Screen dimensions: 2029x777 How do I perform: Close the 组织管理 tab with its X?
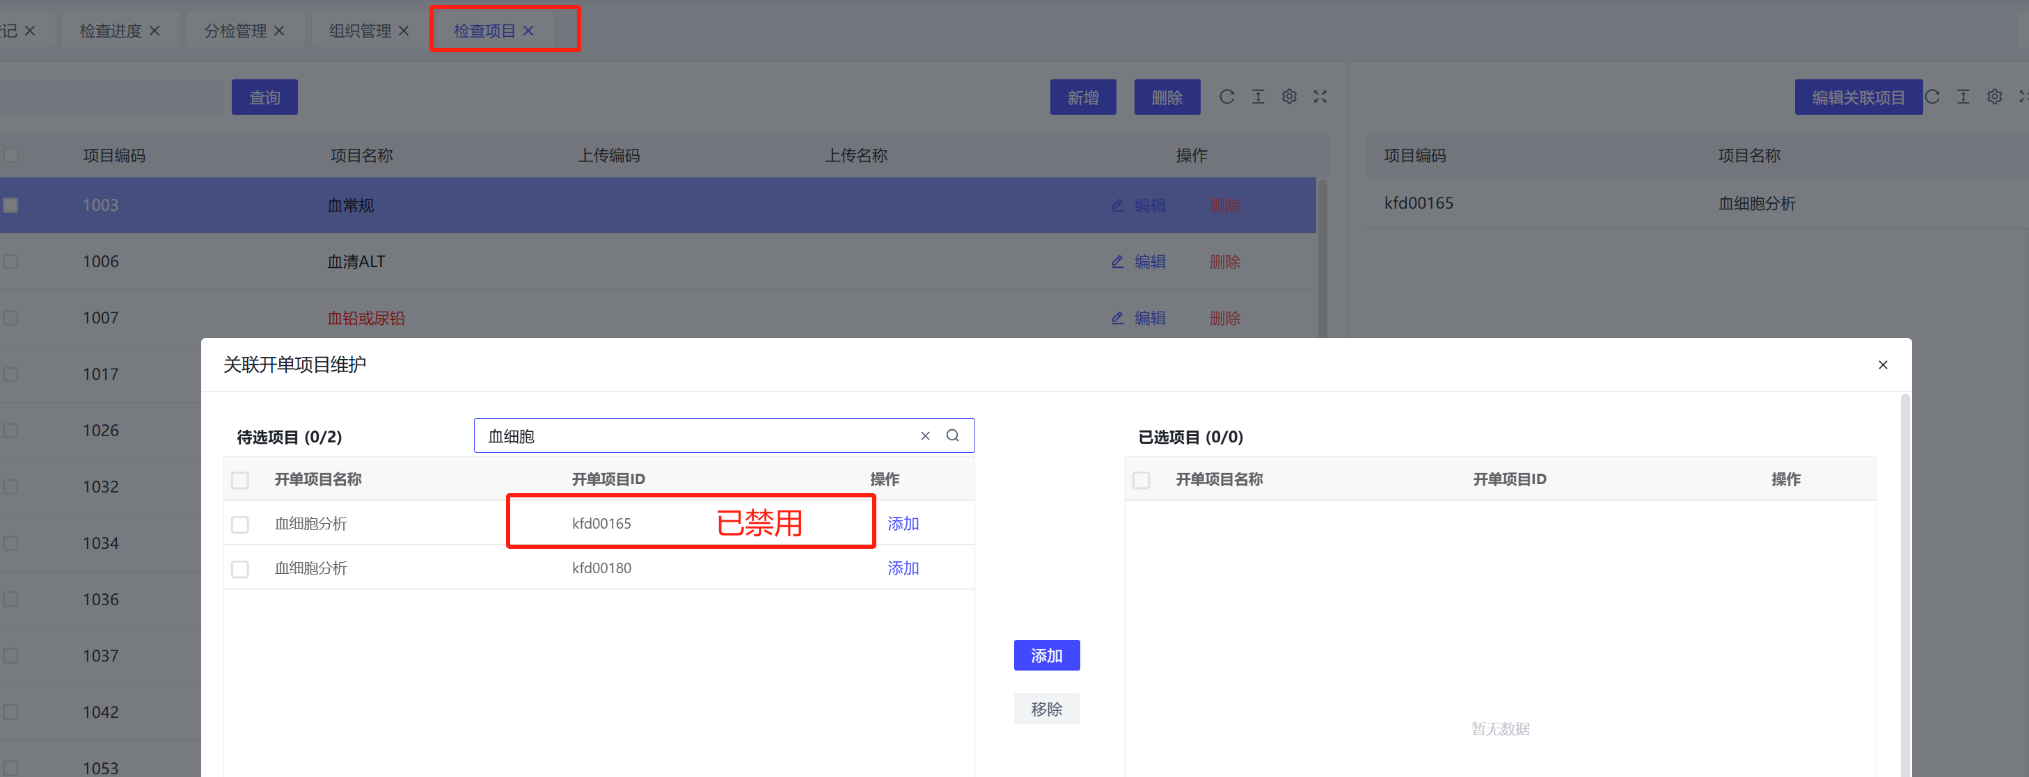pos(403,31)
